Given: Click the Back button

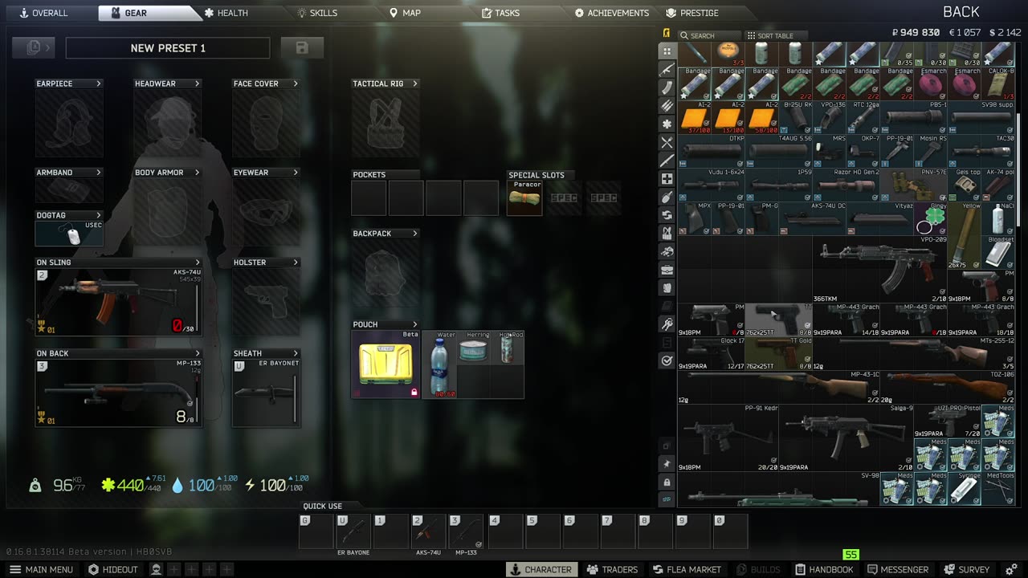Looking at the screenshot, I should (x=961, y=12).
